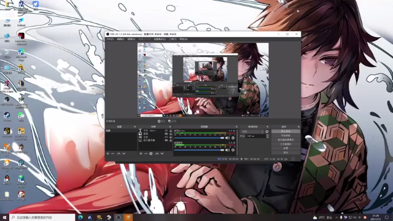The image size is (393, 221).
Task: Click the OBS preview canvas
Action: 203,80
